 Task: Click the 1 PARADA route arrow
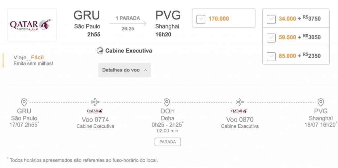pos(128,23)
